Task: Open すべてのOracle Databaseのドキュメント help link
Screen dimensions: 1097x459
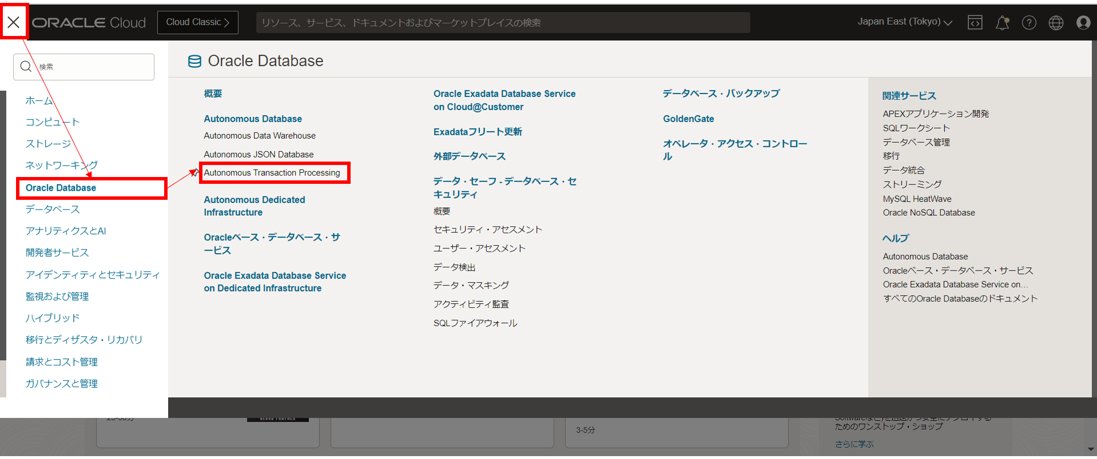Action: [960, 299]
